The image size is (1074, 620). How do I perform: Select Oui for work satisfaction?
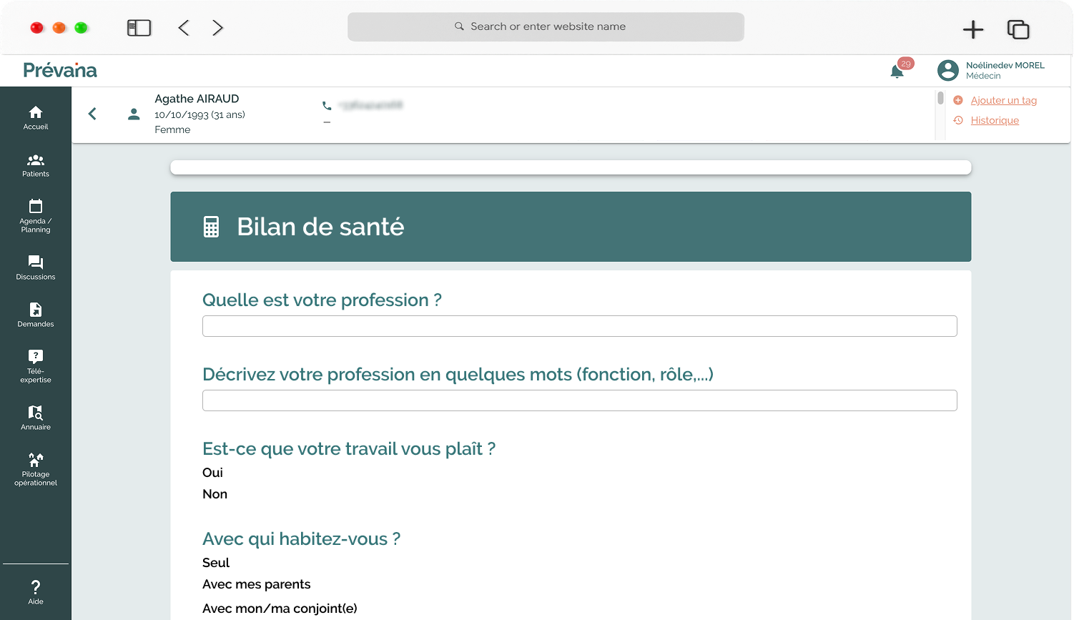tap(212, 473)
